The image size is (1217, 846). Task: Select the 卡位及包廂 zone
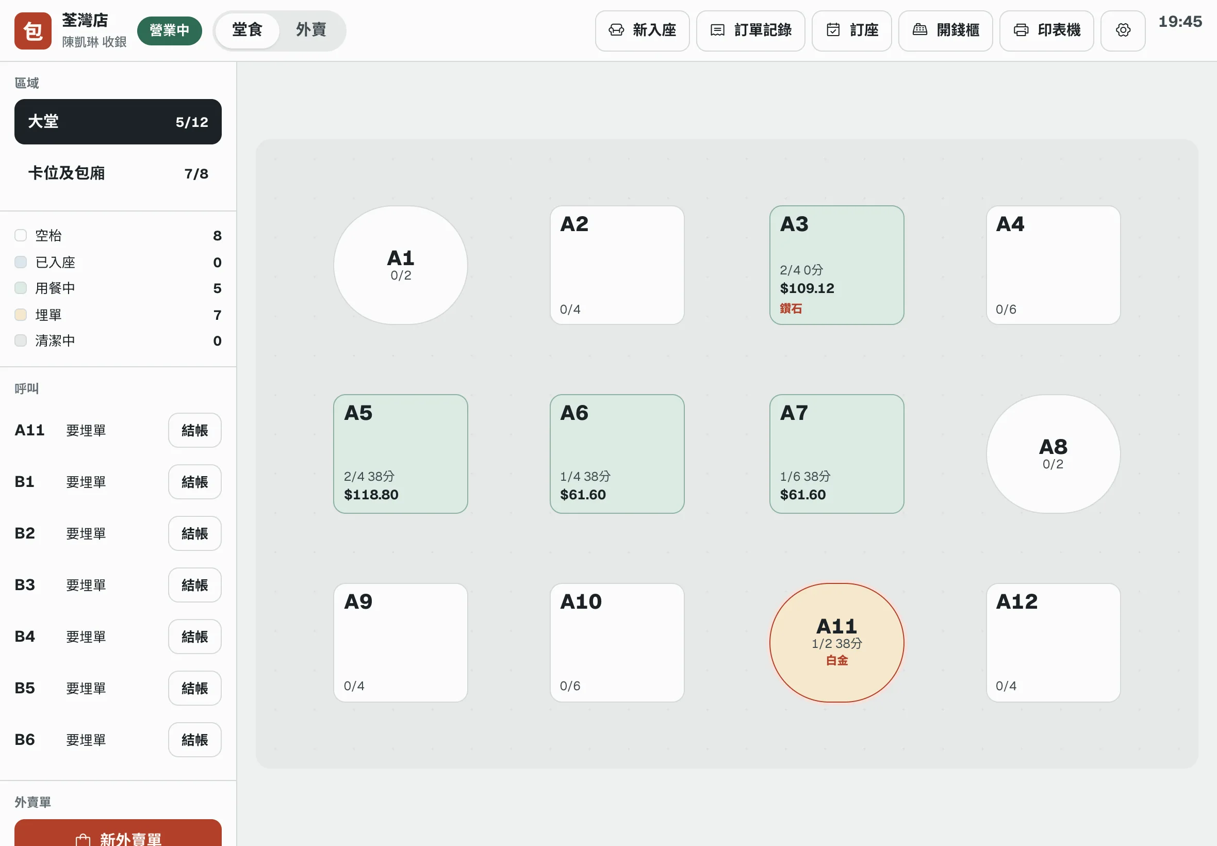pos(118,173)
